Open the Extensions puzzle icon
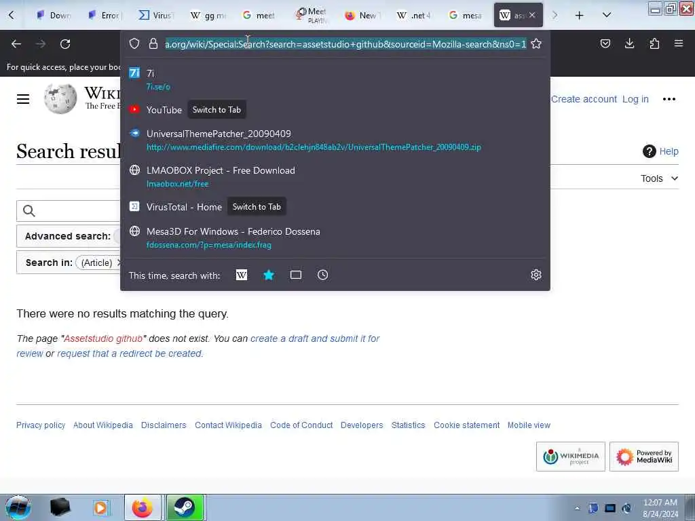The height and width of the screenshot is (521, 695). 654,43
